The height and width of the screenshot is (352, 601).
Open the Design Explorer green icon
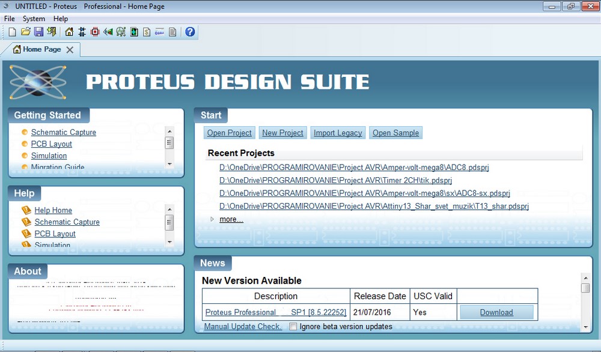[133, 32]
